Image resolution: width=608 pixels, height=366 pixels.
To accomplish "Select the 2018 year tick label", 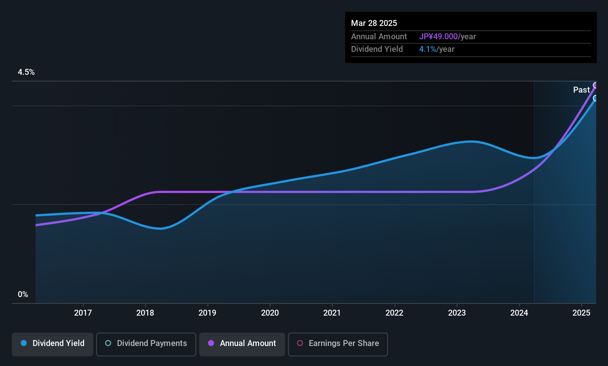I will tap(145, 313).
